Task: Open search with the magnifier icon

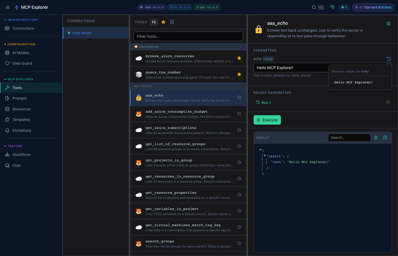Action: [314, 7]
